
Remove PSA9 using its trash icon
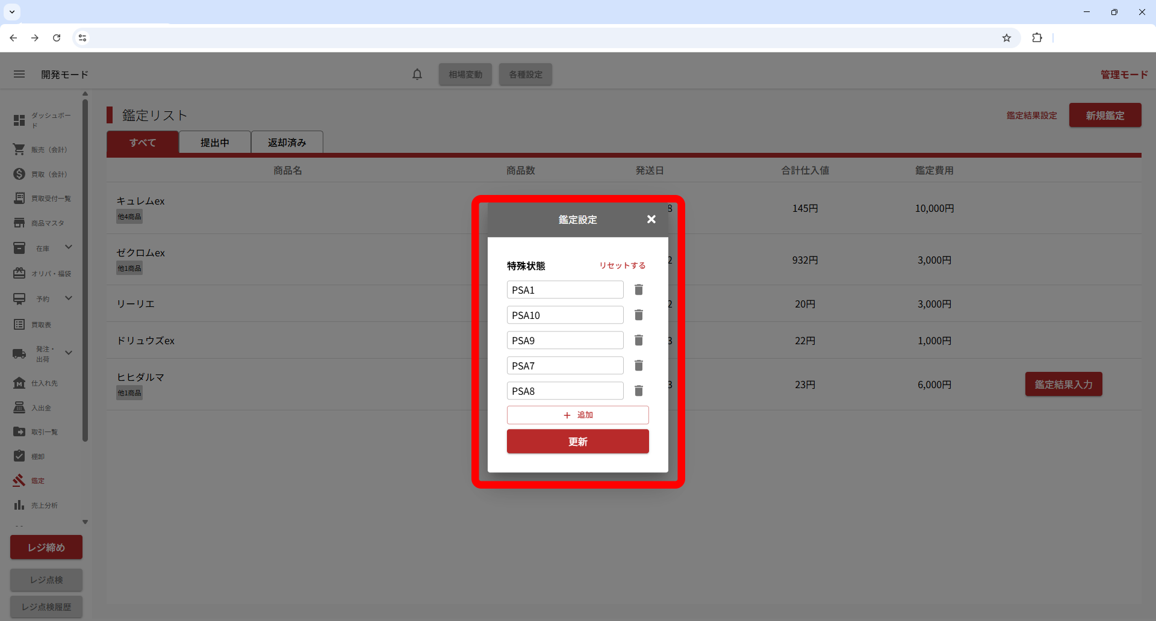point(639,341)
